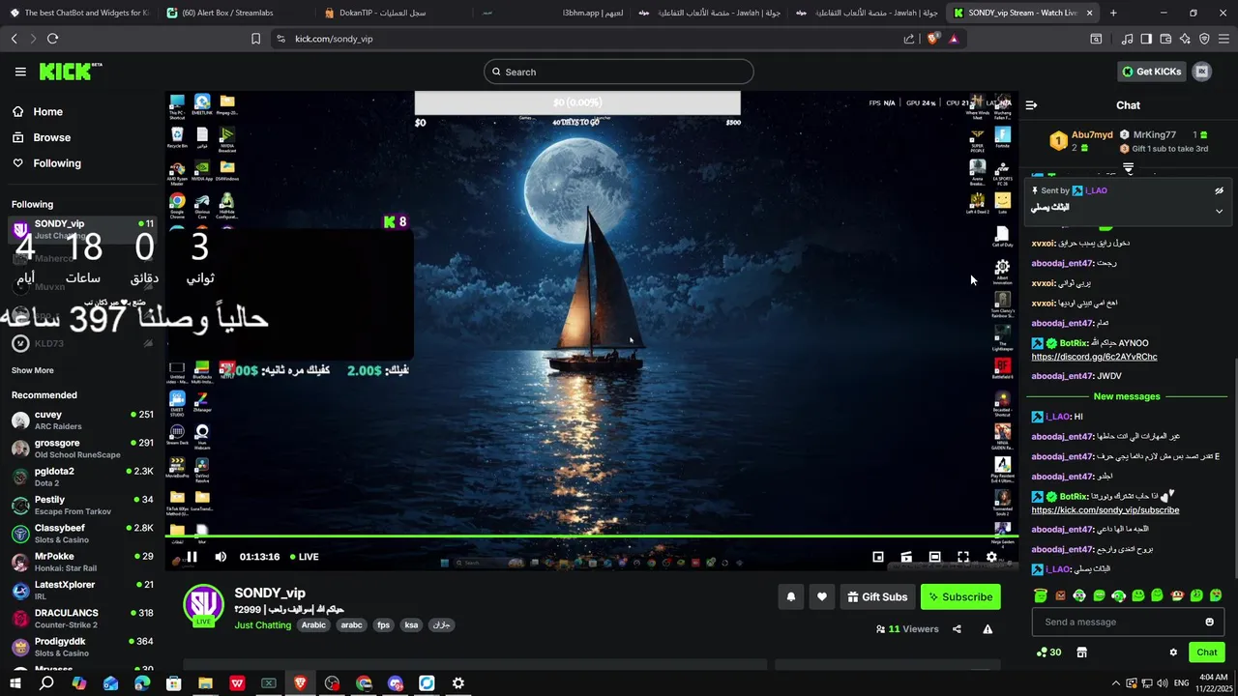Open player settings gear
Image resolution: width=1238 pixels, height=696 pixels.
coord(991,557)
